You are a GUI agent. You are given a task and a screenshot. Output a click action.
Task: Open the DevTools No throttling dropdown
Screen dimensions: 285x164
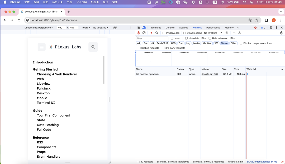[x=213, y=33]
